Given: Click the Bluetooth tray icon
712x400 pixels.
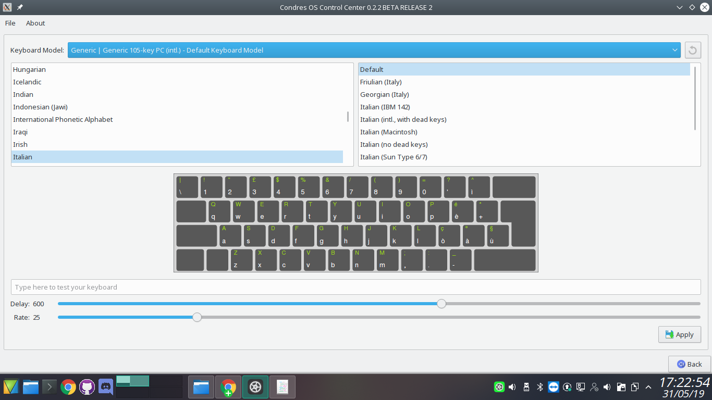Looking at the screenshot, I should 540,387.
